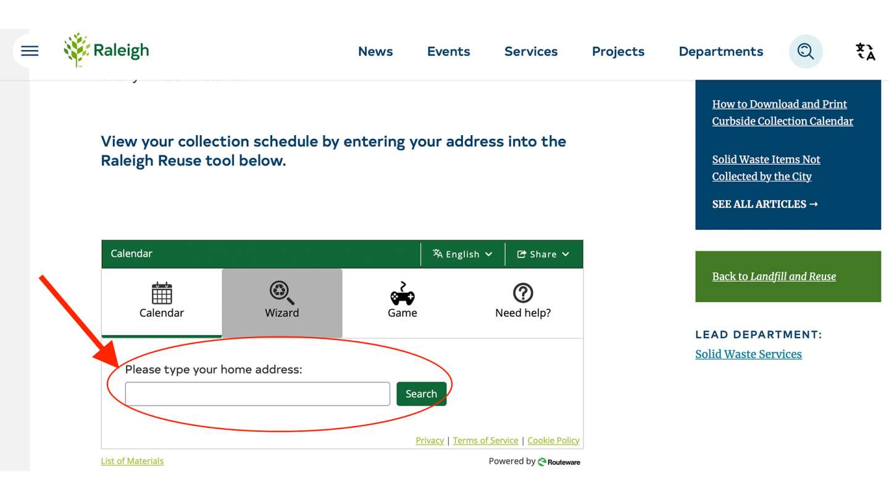Select the Game controller icon
Viewport: 889px width, 500px height.
point(402,293)
